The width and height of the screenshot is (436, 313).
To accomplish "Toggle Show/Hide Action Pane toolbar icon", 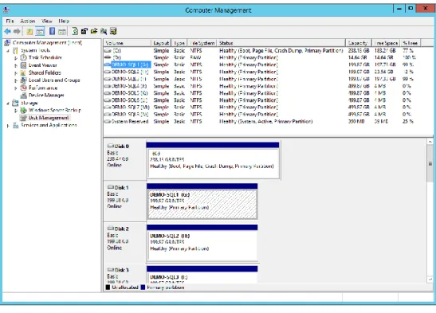I will click(x=62, y=31).
